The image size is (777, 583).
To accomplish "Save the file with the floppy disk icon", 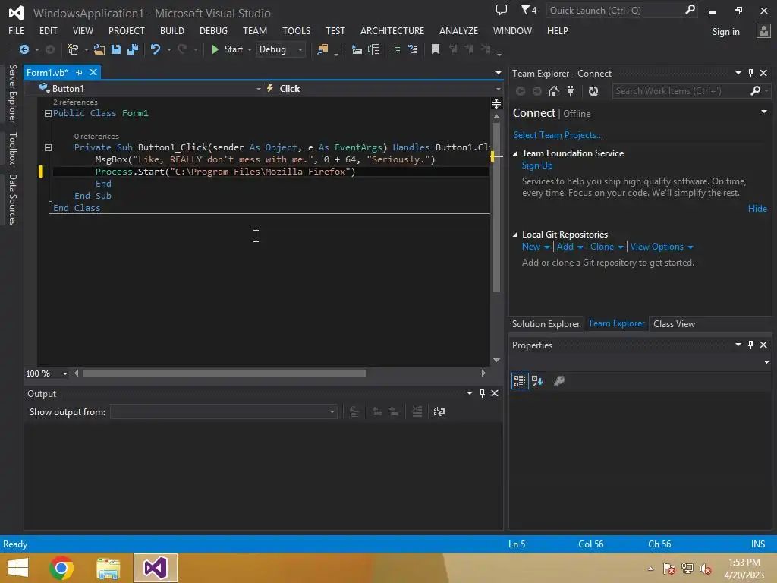I will tap(116, 49).
